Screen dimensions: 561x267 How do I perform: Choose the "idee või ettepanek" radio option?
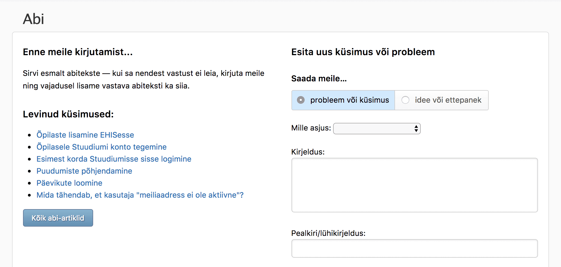[x=405, y=100]
